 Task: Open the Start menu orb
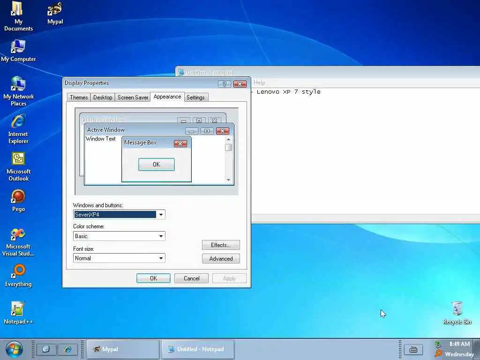[x=14, y=349]
